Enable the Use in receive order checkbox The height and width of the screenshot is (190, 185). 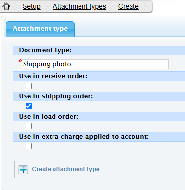coord(28,86)
